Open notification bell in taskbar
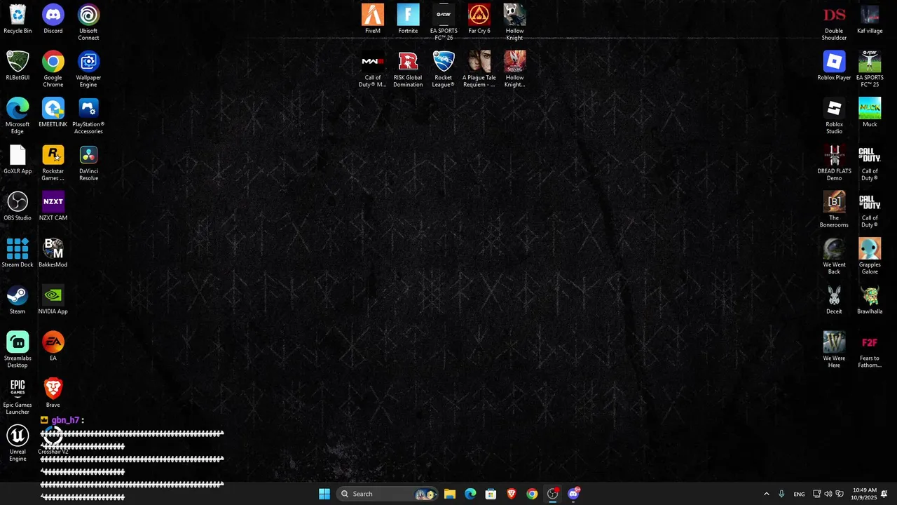The image size is (897, 505). point(884,494)
